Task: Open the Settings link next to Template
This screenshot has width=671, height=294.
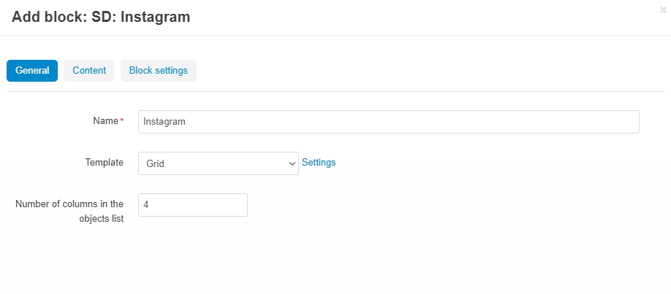Action: tap(319, 163)
